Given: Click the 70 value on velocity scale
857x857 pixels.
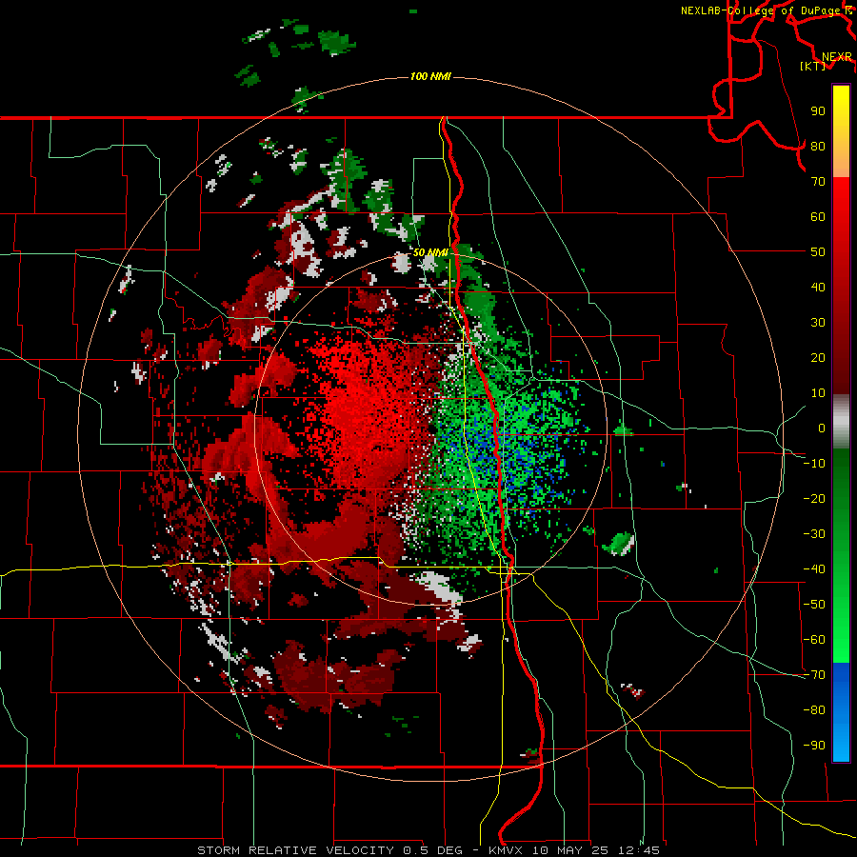Looking at the screenshot, I should click(x=818, y=182).
